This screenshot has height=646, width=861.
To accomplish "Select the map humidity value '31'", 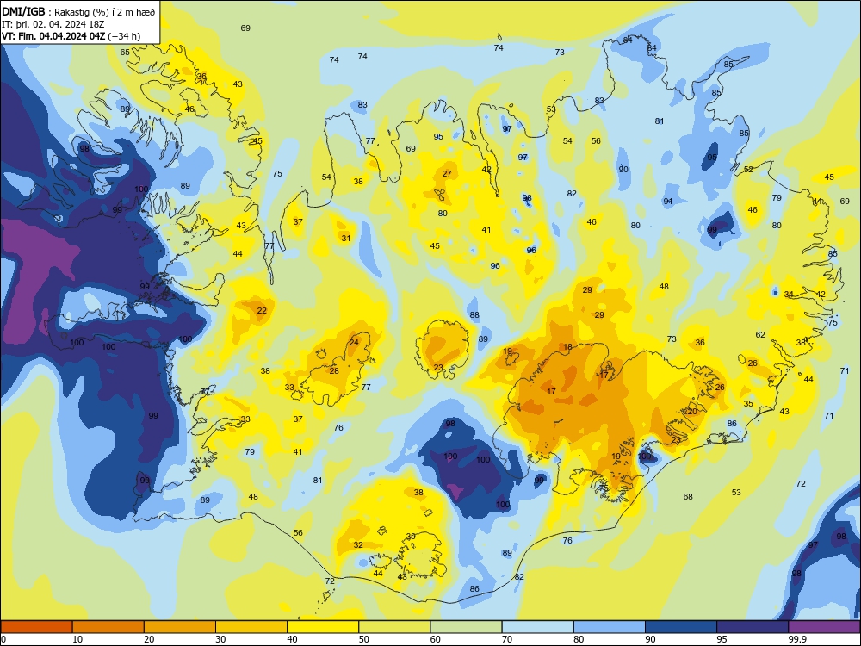I will (346, 239).
